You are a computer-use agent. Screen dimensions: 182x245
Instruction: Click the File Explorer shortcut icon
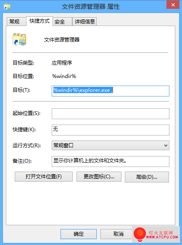pos(19,39)
